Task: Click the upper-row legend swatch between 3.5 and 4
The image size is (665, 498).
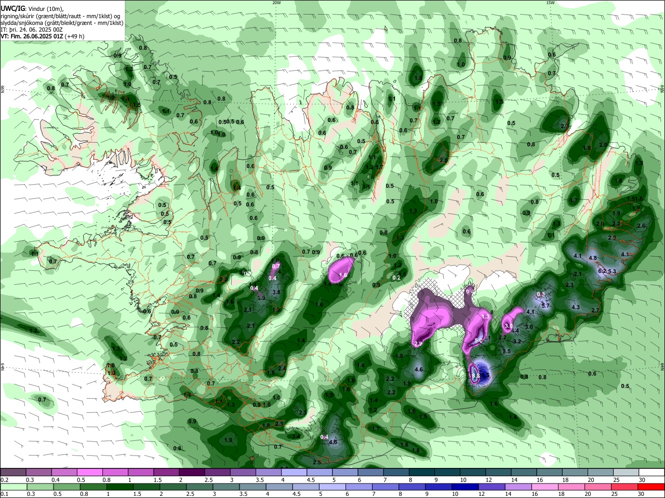Action: (269, 472)
